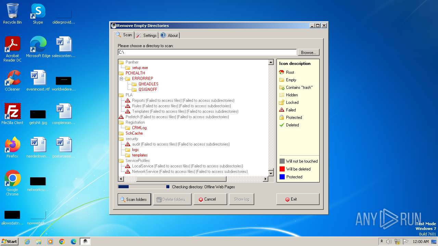This screenshot has width=438, height=246.
Task: Exit the Remove Empty Directories app
Action: (298, 199)
